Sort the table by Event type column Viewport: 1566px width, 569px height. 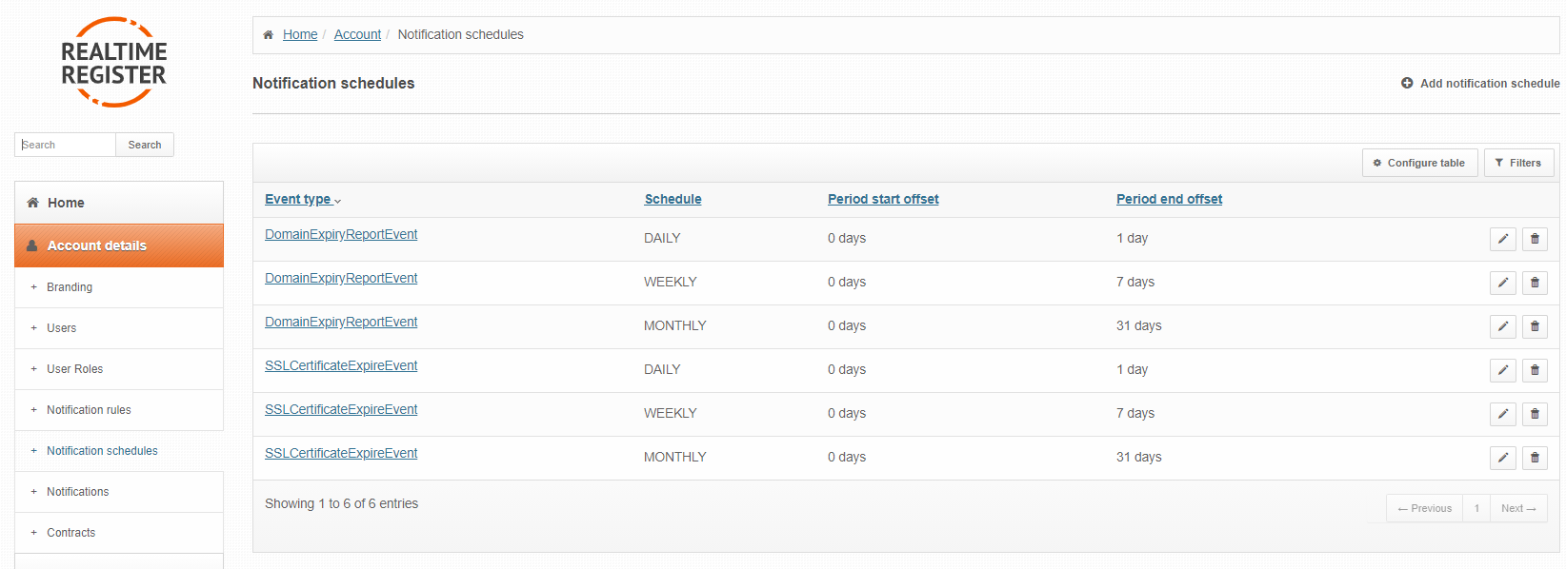(x=298, y=199)
